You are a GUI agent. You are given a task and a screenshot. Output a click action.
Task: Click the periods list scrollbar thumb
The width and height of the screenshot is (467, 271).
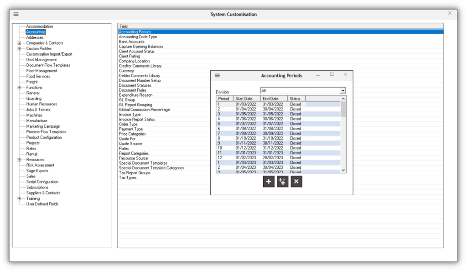click(343, 109)
